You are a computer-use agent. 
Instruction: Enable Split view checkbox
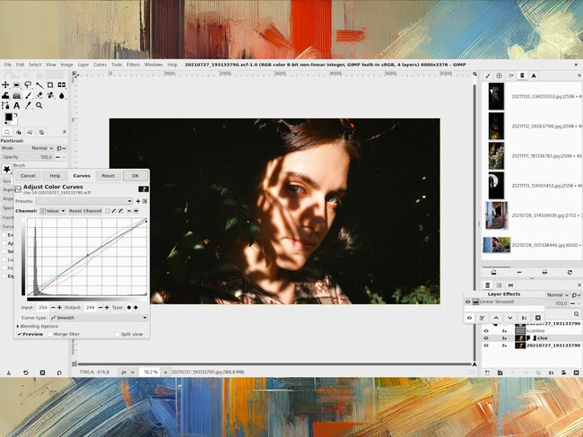(x=116, y=334)
